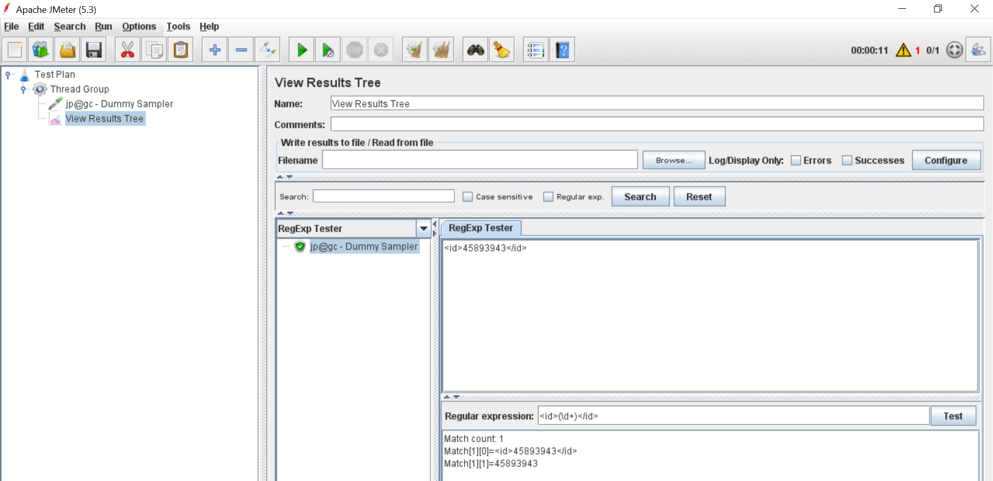
Task: Click the Paste clipboard icon
Action: (x=181, y=50)
